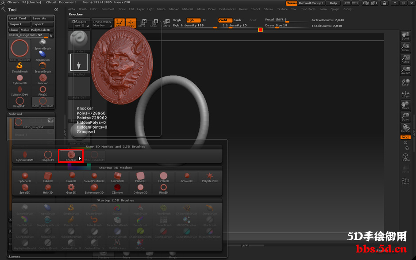
Task: Open the Alpha Off picker
Action: click(x=79, y=88)
